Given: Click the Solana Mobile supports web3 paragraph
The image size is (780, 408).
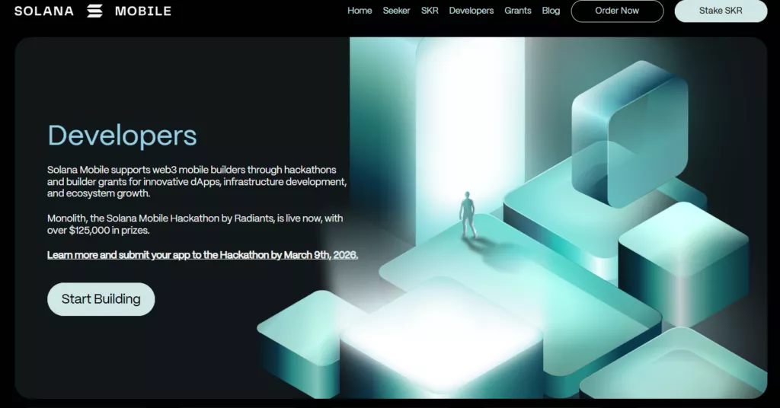Looking at the screenshot, I should point(197,181).
